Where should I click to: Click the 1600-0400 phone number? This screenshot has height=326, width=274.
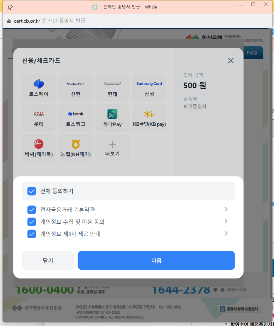click(x=45, y=290)
